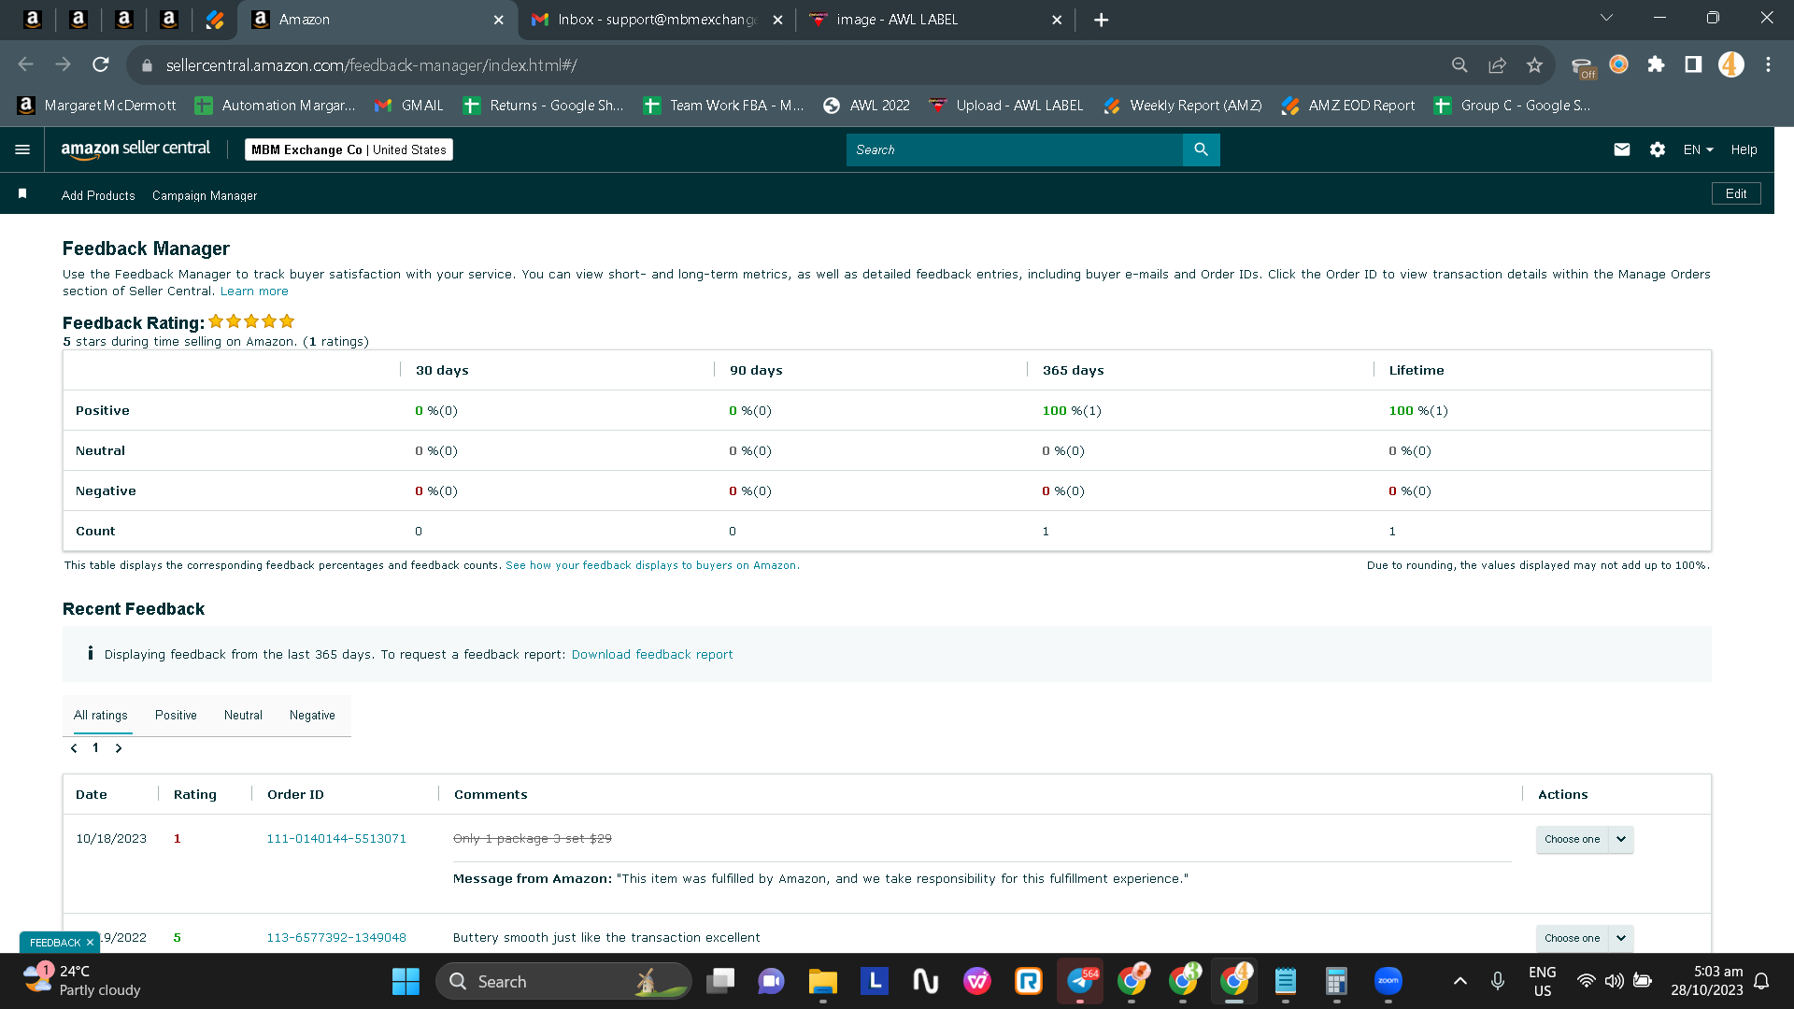Open the Add Products shortcut

click(x=98, y=195)
